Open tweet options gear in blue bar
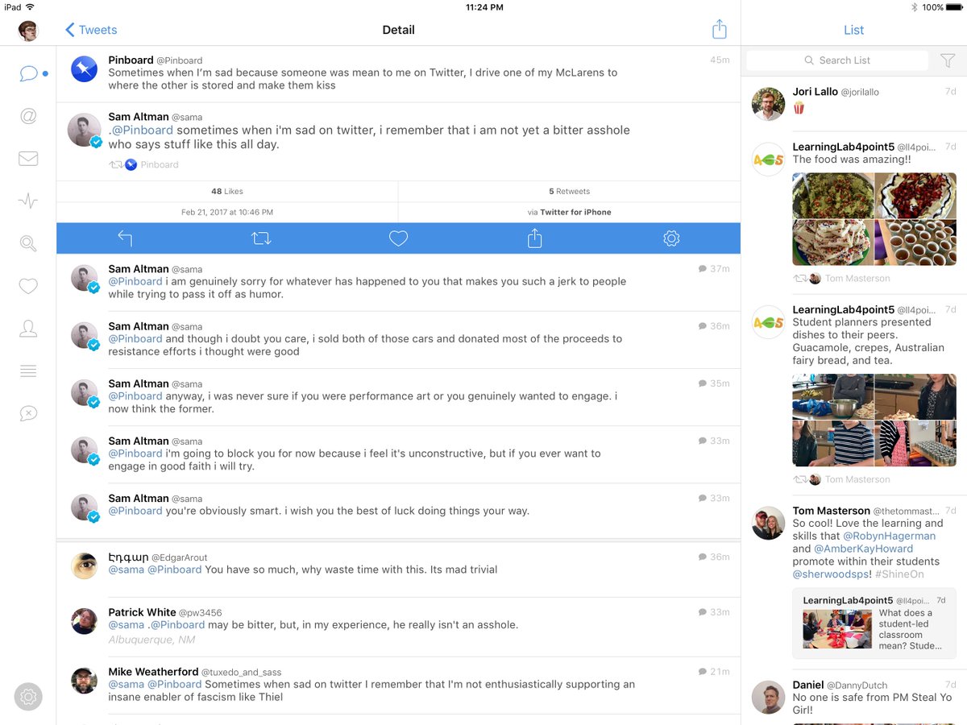 671,238
